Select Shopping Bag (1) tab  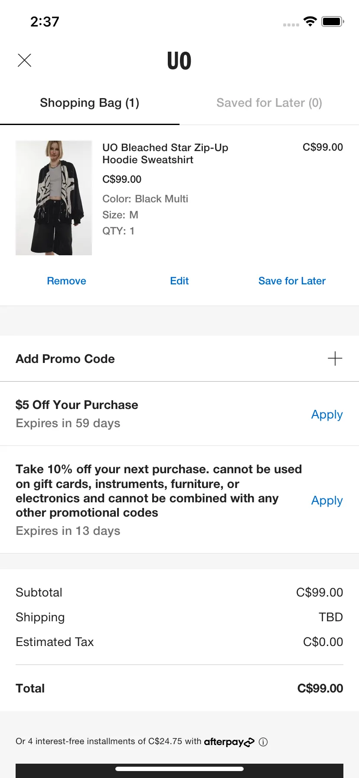point(90,103)
